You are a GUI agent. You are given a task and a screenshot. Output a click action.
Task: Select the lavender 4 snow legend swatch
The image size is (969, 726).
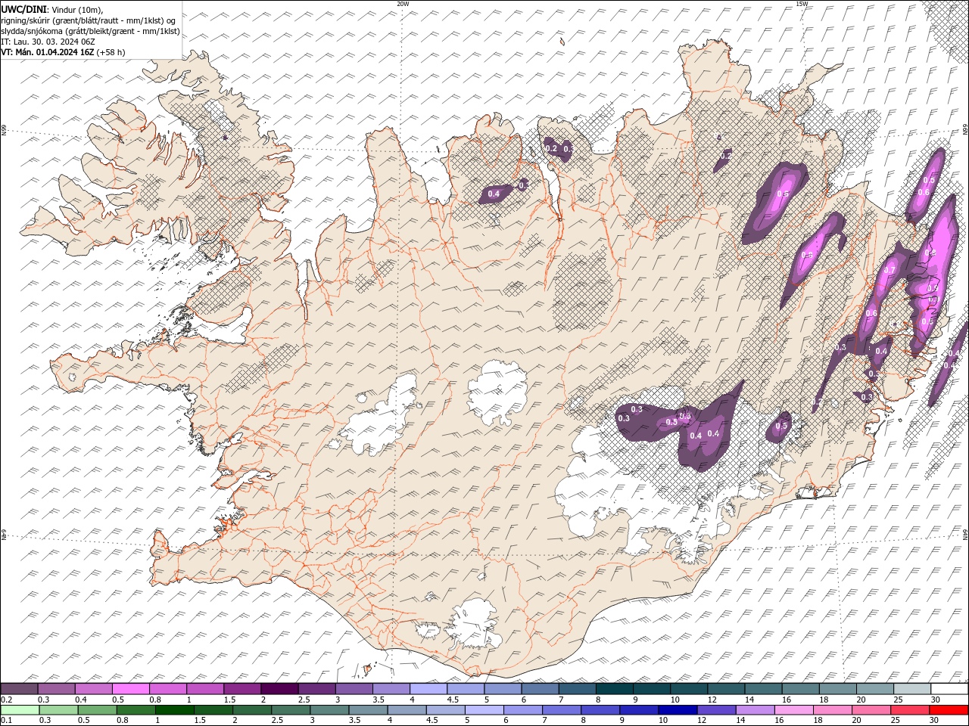pyautogui.click(x=427, y=689)
